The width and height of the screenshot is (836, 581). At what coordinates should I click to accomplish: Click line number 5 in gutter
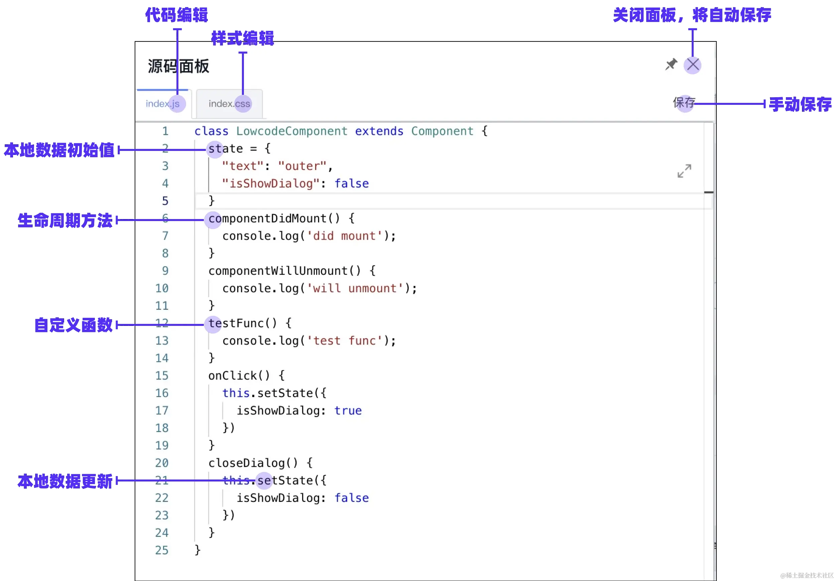(165, 201)
